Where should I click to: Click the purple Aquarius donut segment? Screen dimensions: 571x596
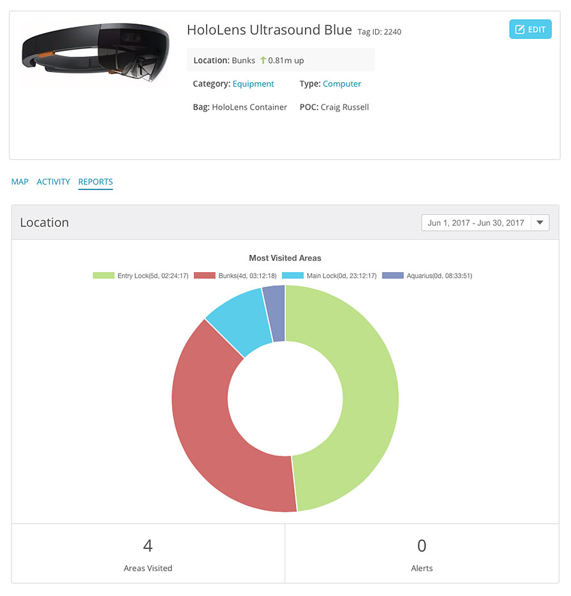pos(276,314)
